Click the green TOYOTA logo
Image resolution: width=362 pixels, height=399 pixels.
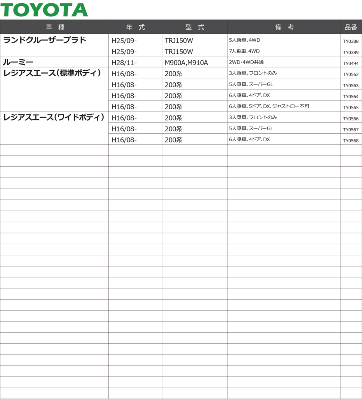click(x=44, y=10)
